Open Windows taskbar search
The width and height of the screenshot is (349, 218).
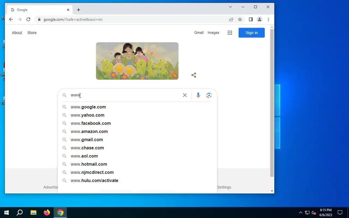tap(20, 213)
